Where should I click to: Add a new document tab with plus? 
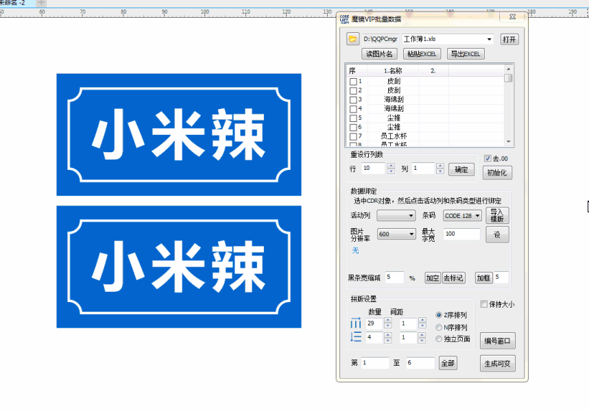tap(41, 3)
